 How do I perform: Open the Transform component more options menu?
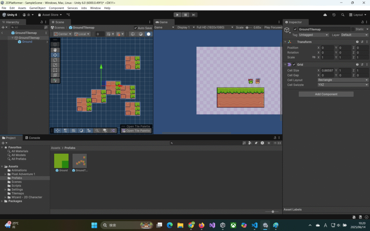pos(367,42)
